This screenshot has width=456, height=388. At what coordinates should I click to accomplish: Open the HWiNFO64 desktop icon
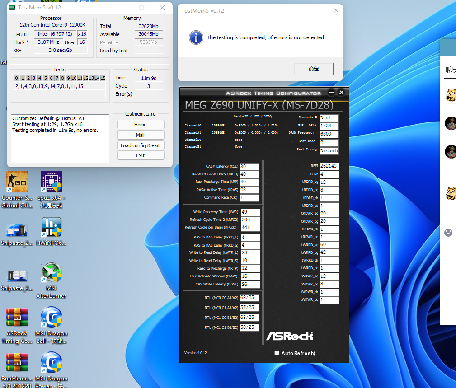(51, 231)
